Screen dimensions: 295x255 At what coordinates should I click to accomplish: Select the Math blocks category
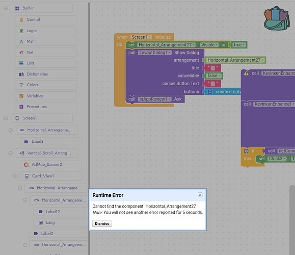pyautogui.click(x=45, y=41)
